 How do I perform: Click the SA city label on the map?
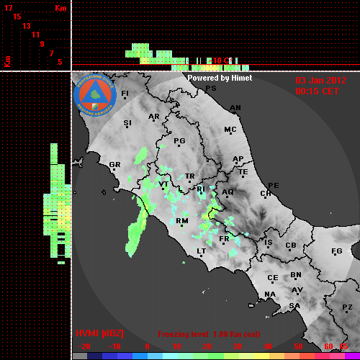tap(294, 306)
